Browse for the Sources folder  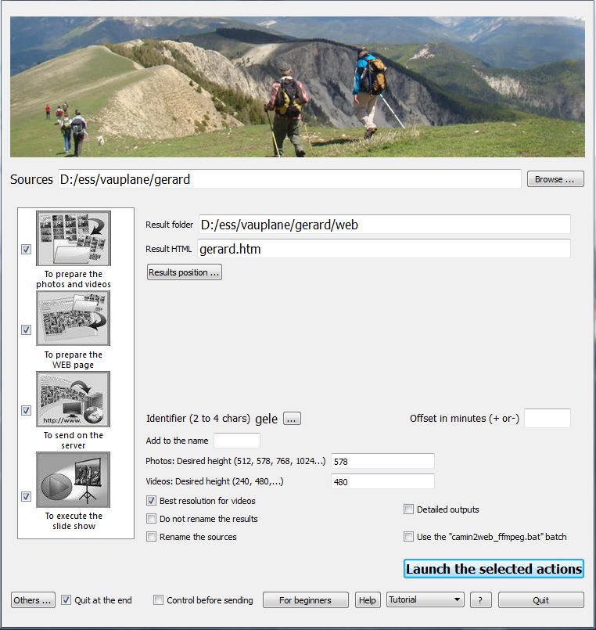pyautogui.click(x=555, y=179)
